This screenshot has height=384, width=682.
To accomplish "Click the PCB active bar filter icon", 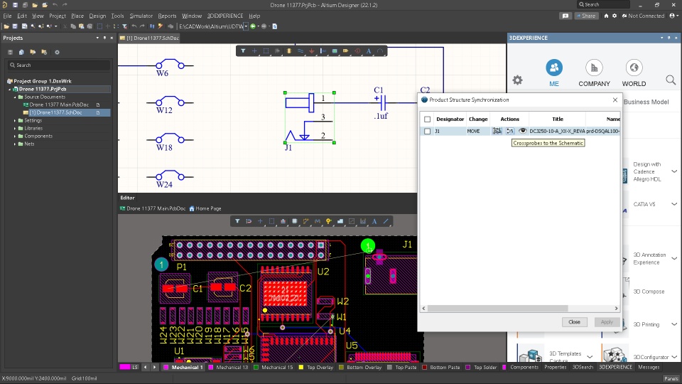I will [x=237, y=221].
